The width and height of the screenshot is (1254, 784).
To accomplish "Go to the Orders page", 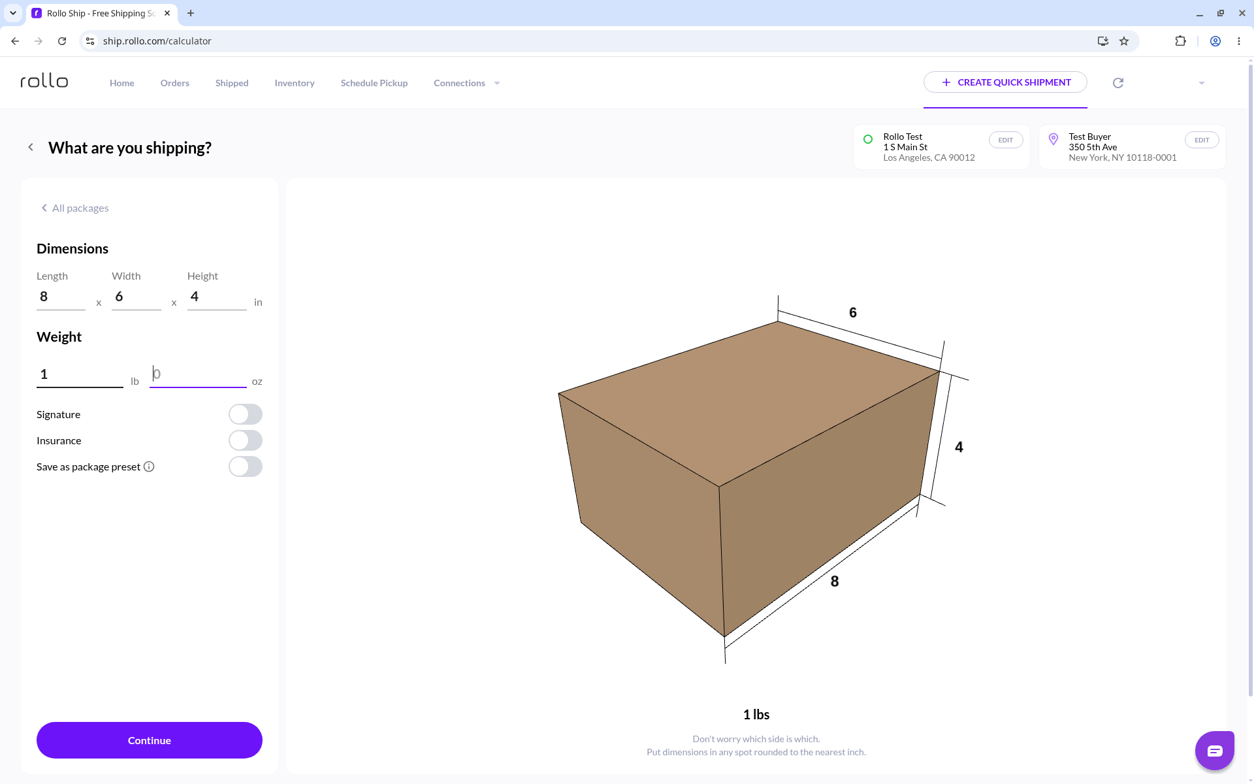I will (x=175, y=83).
